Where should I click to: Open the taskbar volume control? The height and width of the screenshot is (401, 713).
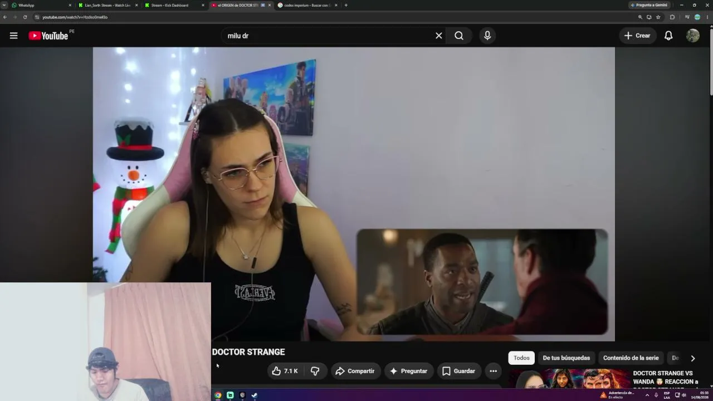(x=683, y=395)
